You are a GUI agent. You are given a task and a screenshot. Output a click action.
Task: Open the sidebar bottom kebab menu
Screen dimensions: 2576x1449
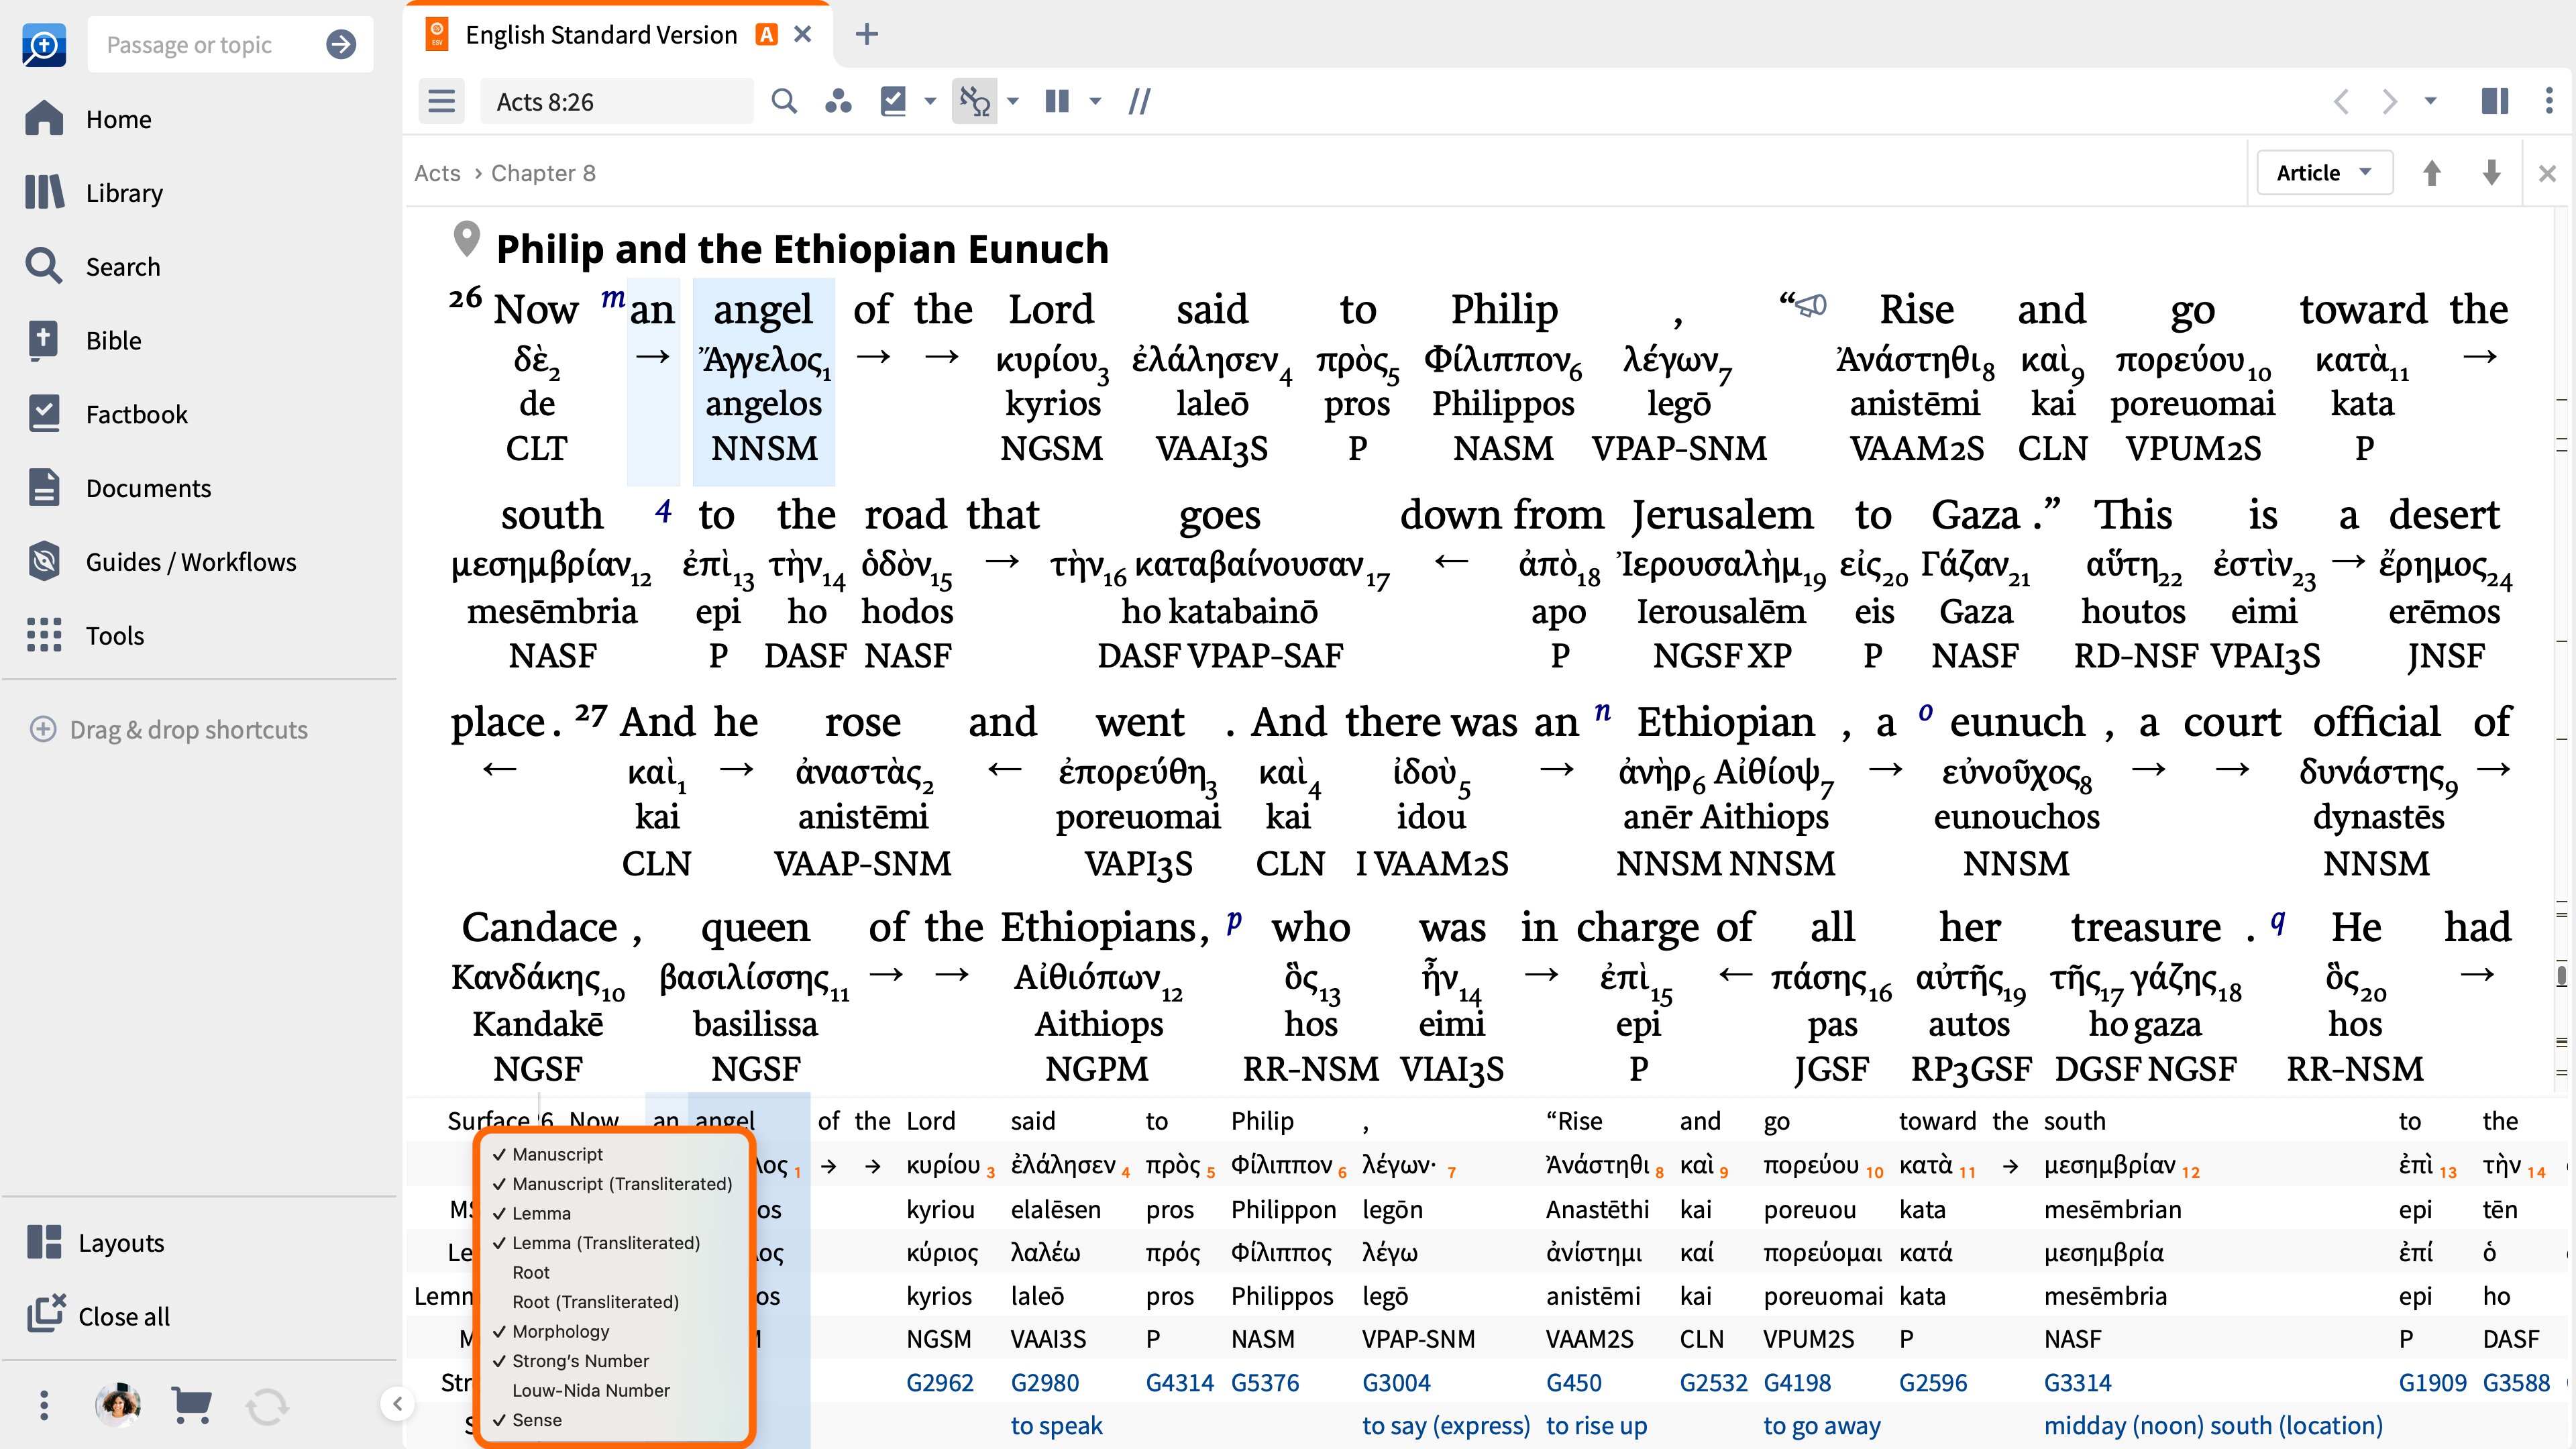tap(43, 1405)
